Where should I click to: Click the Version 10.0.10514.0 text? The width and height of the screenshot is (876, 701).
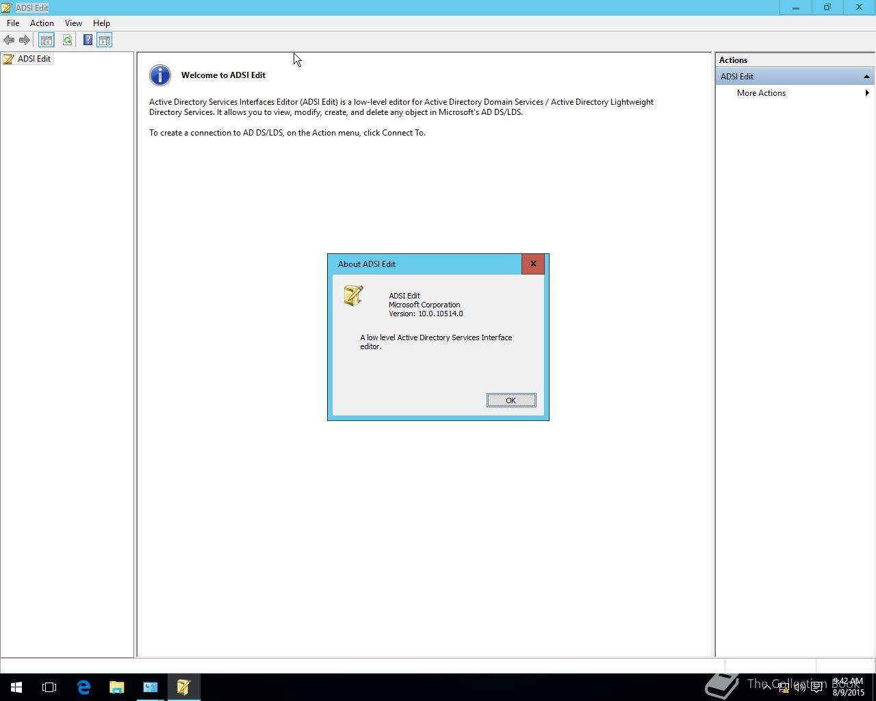[x=426, y=314]
